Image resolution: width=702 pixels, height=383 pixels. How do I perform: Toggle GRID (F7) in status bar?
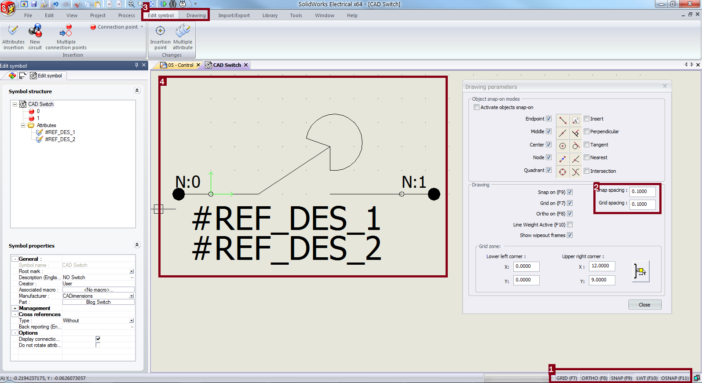pyautogui.click(x=566, y=378)
